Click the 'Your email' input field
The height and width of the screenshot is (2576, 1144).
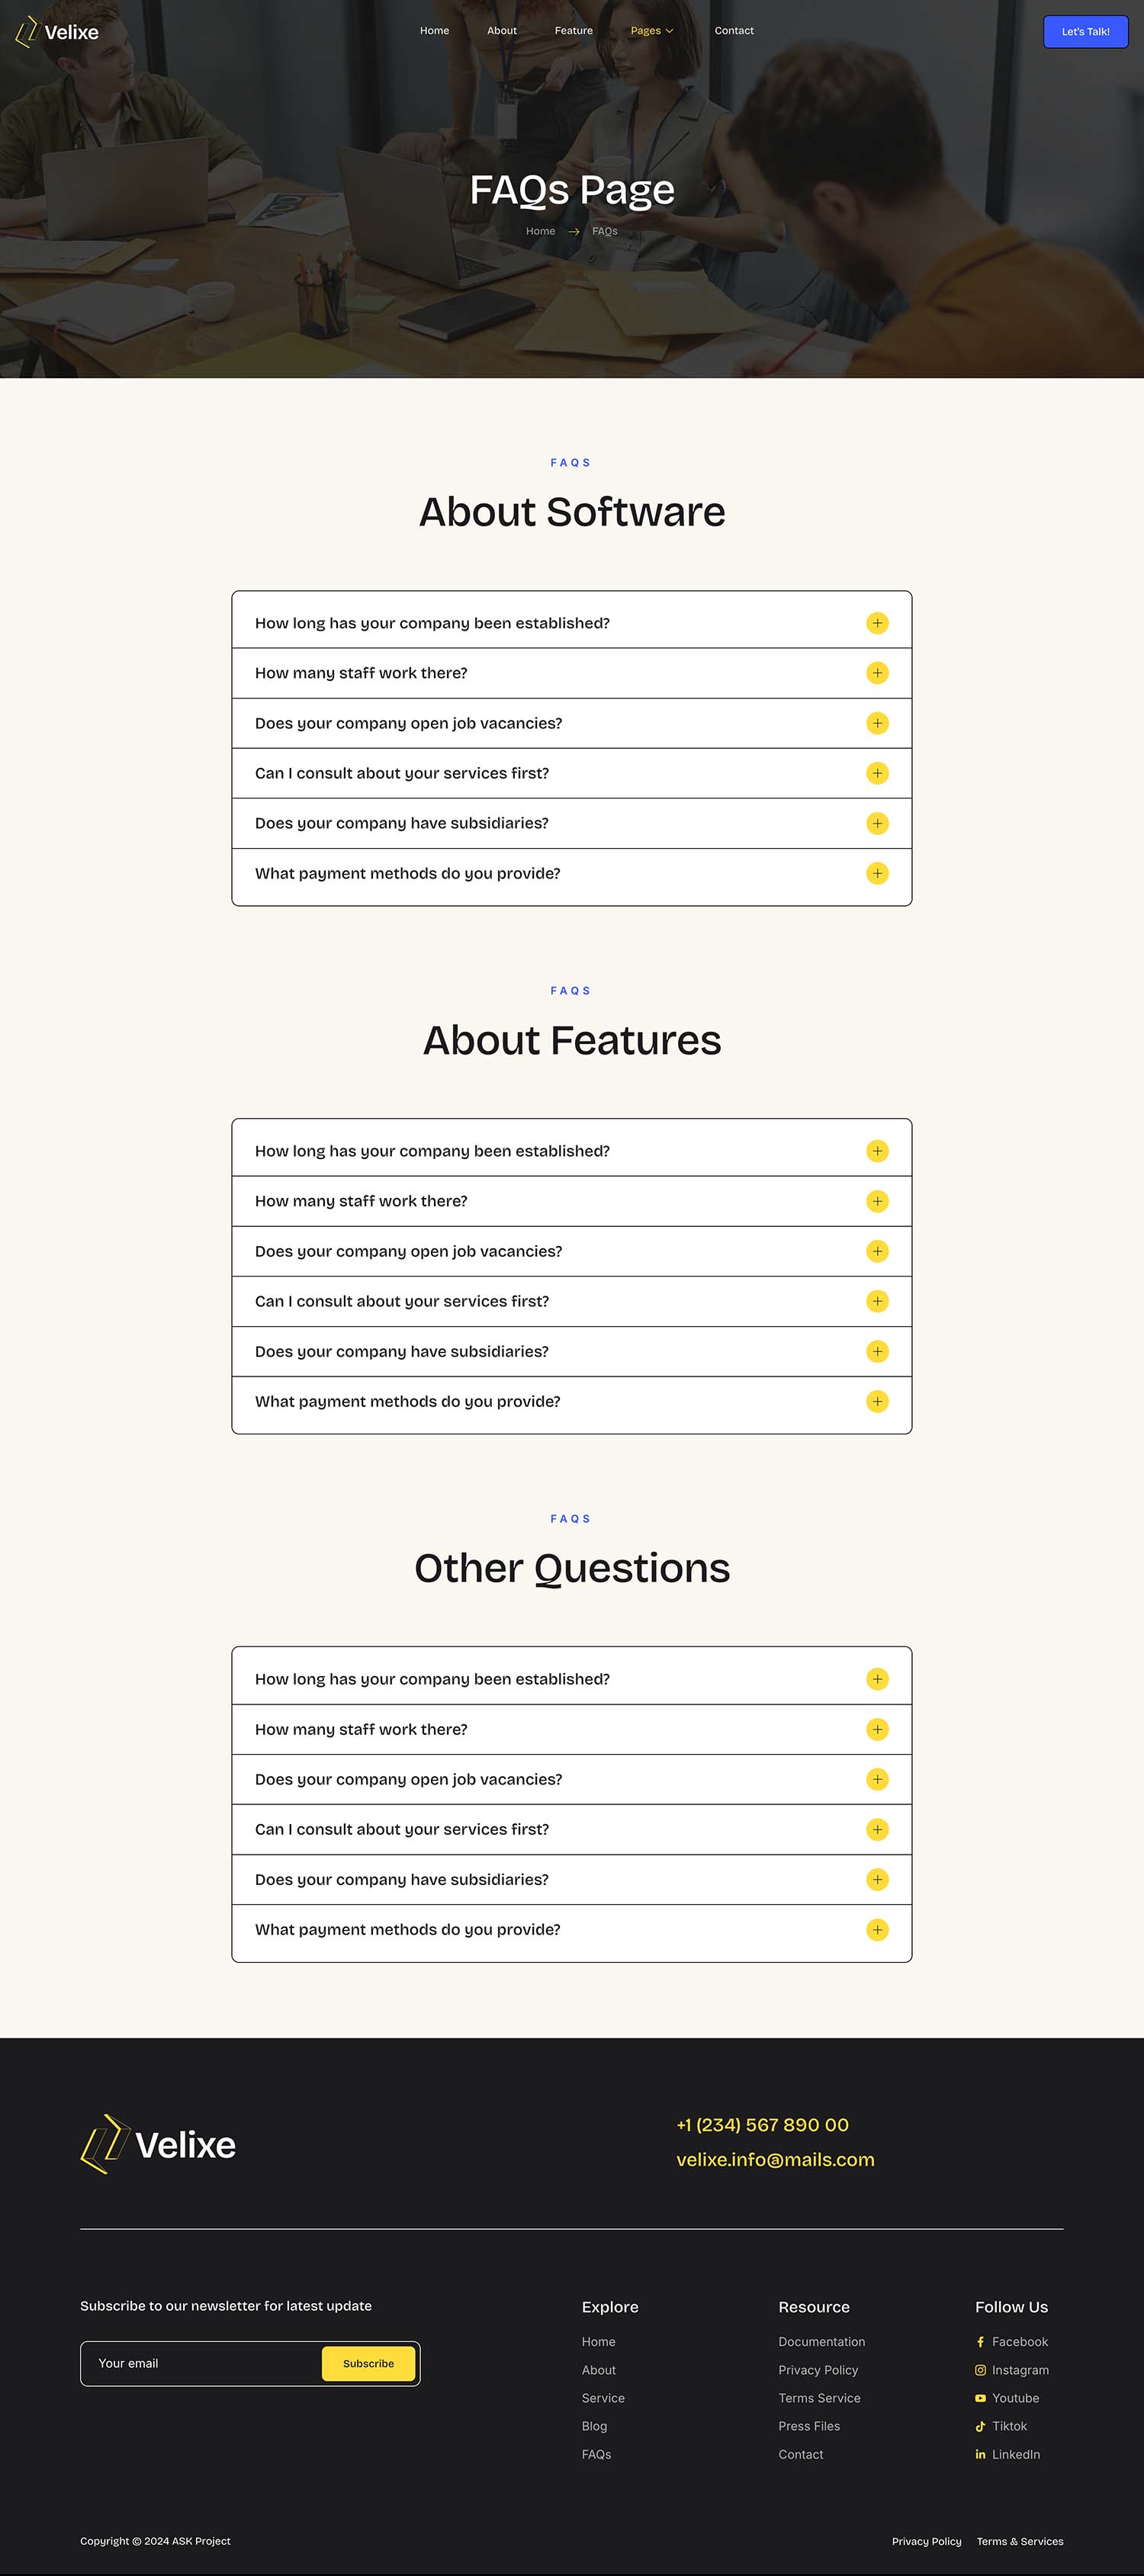[200, 2363]
